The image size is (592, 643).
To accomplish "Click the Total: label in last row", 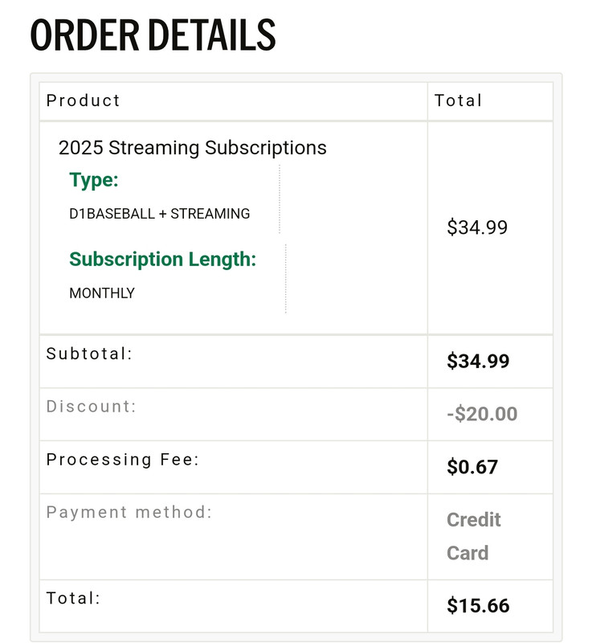I will click(x=73, y=598).
